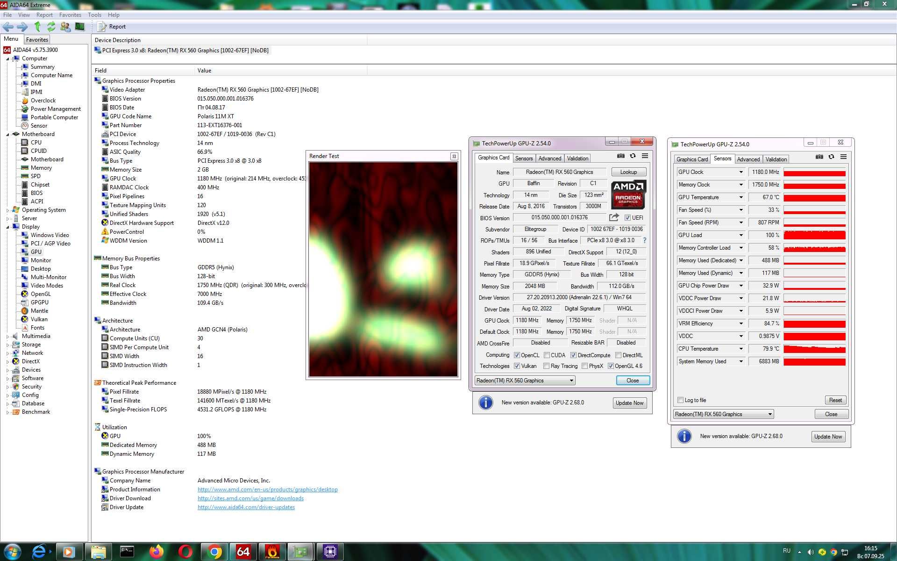Toggle the PhysX checkbox
The width and height of the screenshot is (897, 561).
tap(584, 366)
